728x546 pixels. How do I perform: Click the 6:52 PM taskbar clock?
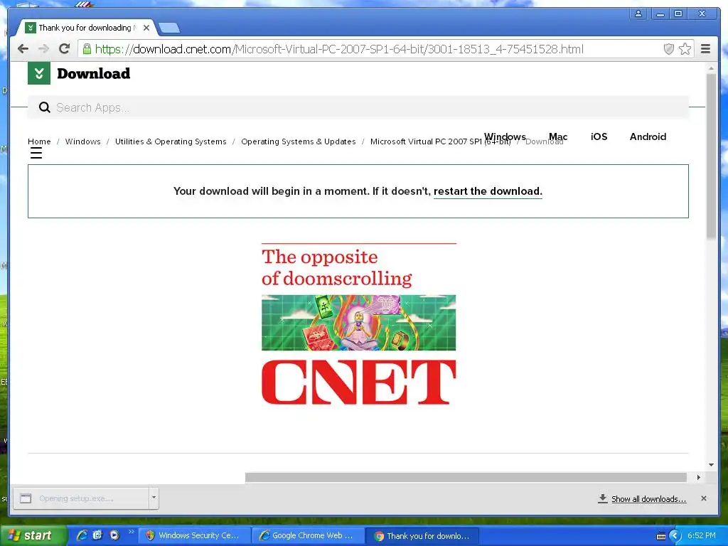click(702, 535)
